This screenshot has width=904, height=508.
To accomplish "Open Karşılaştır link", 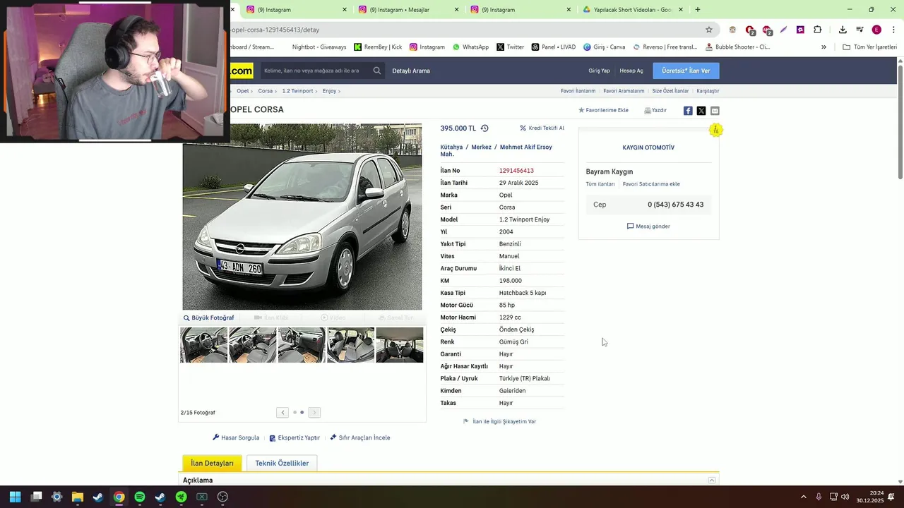I will point(708,91).
